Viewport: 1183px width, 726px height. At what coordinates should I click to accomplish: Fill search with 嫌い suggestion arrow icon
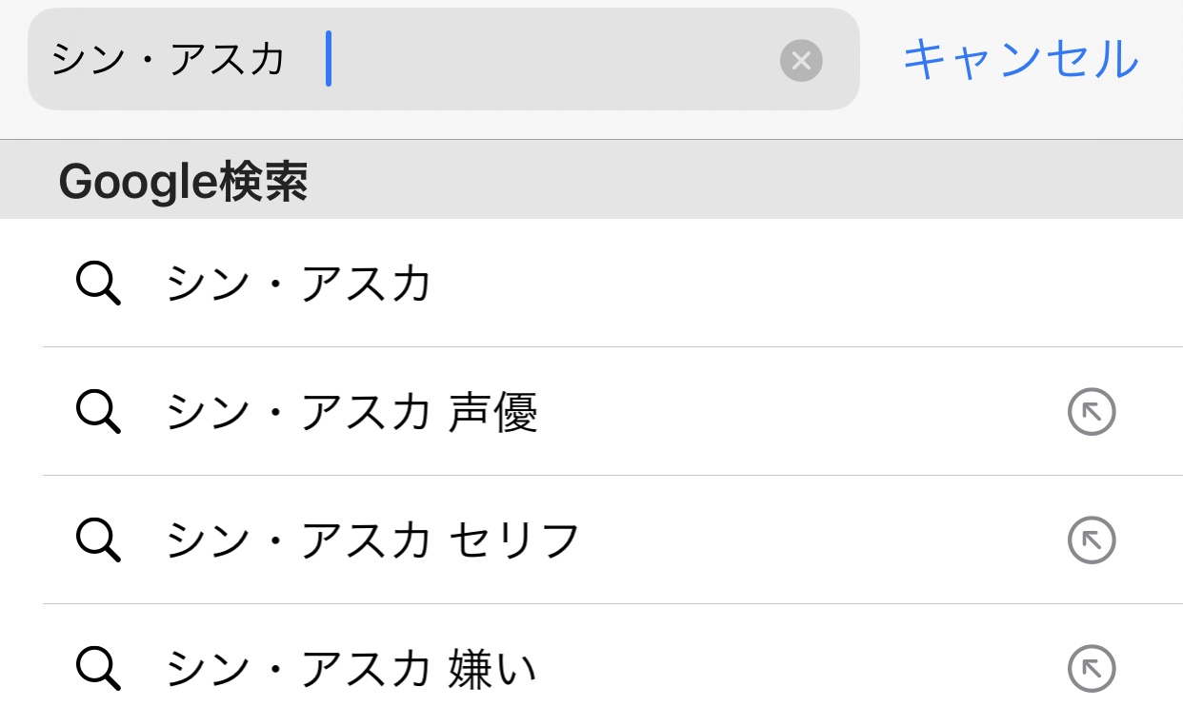click(1092, 668)
